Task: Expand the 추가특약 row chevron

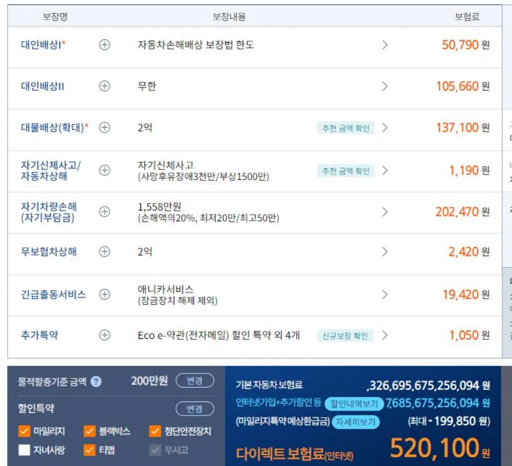Action: [385, 336]
